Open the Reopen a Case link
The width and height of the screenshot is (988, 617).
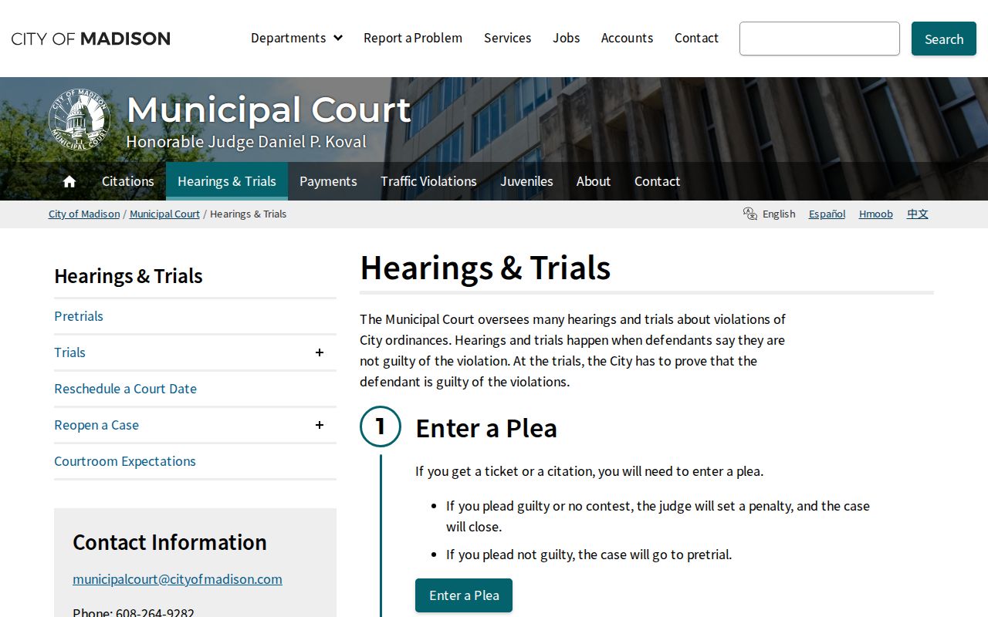coord(96,425)
